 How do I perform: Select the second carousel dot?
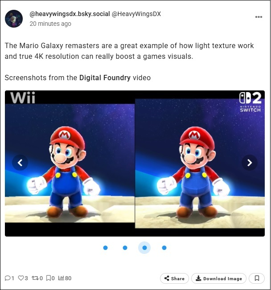(x=125, y=248)
